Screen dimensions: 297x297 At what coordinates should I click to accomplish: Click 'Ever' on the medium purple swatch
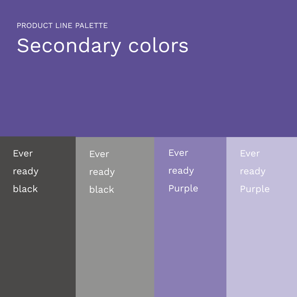(178, 153)
